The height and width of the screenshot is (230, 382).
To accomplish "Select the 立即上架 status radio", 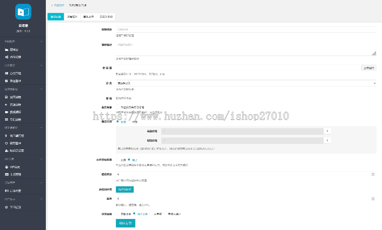I will click(118, 213).
